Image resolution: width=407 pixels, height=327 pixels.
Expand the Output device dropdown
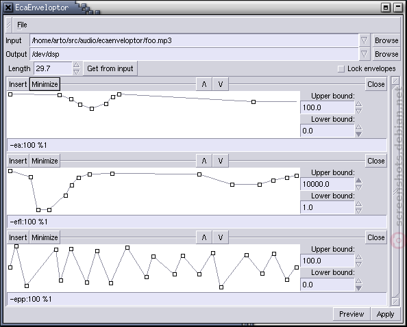364,54
